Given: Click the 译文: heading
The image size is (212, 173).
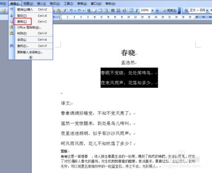Looking at the screenshot, I should click(x=66, y=103).
